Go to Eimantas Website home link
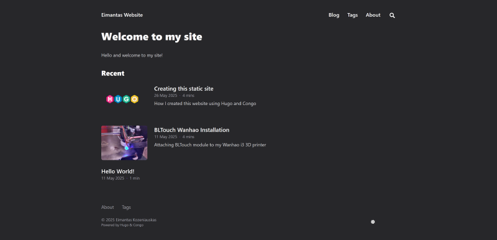Image resolution: width=497 pixels, height=240 pixels. point(122,15)
